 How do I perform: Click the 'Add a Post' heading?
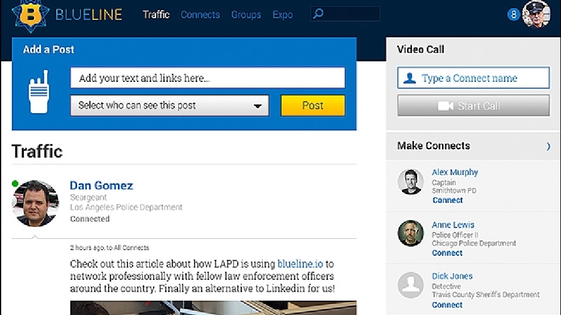(x=49, y=49)
